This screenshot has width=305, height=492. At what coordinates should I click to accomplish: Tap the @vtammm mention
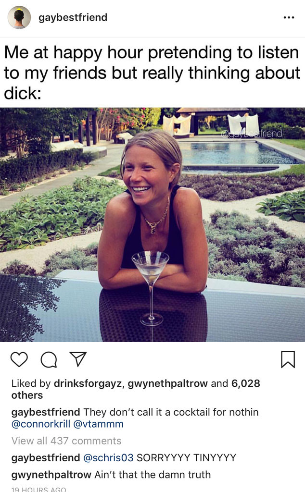101,424
